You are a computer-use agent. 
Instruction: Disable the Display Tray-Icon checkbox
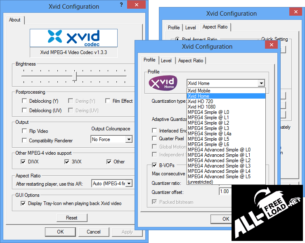tap(23, 203)
